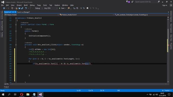Image resolution: width=173 pixels, height=97 pixels.
Task: Open the btn_analizet_Click member dropdown
Action: click(142, 15)
